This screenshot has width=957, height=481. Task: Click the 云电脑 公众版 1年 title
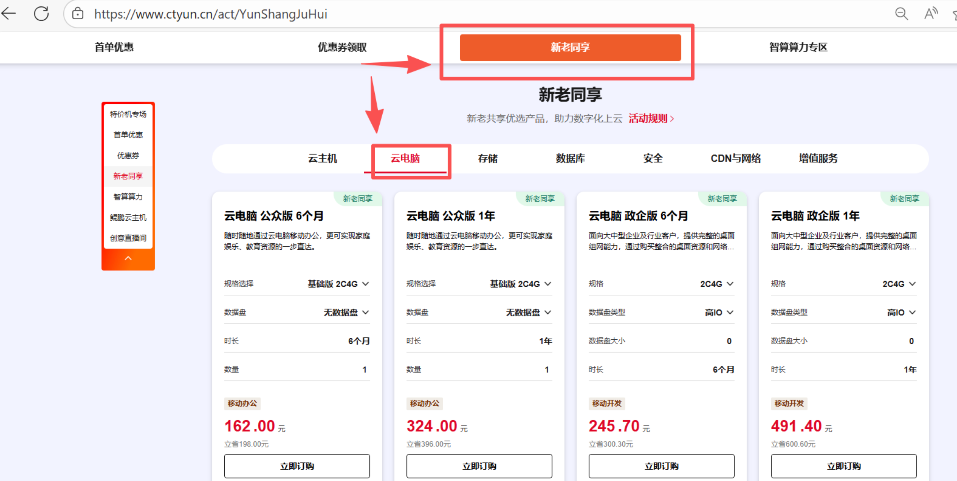point(451,216)
